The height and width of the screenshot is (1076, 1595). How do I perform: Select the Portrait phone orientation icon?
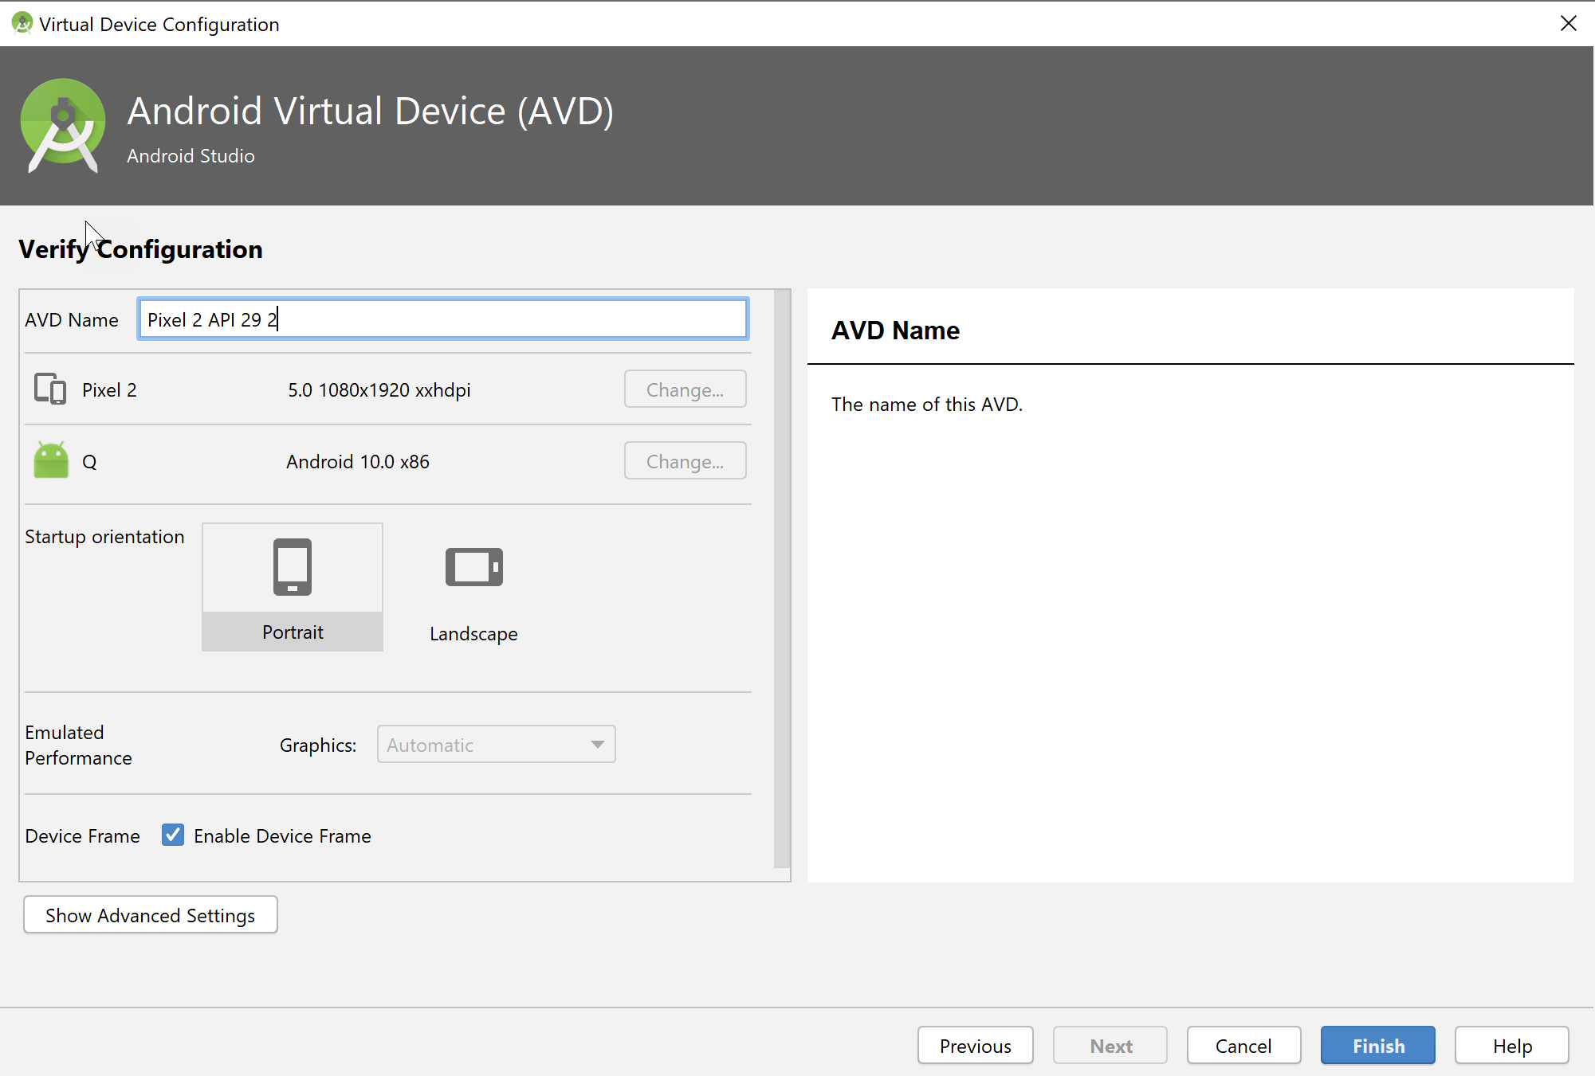click(293, 567)
